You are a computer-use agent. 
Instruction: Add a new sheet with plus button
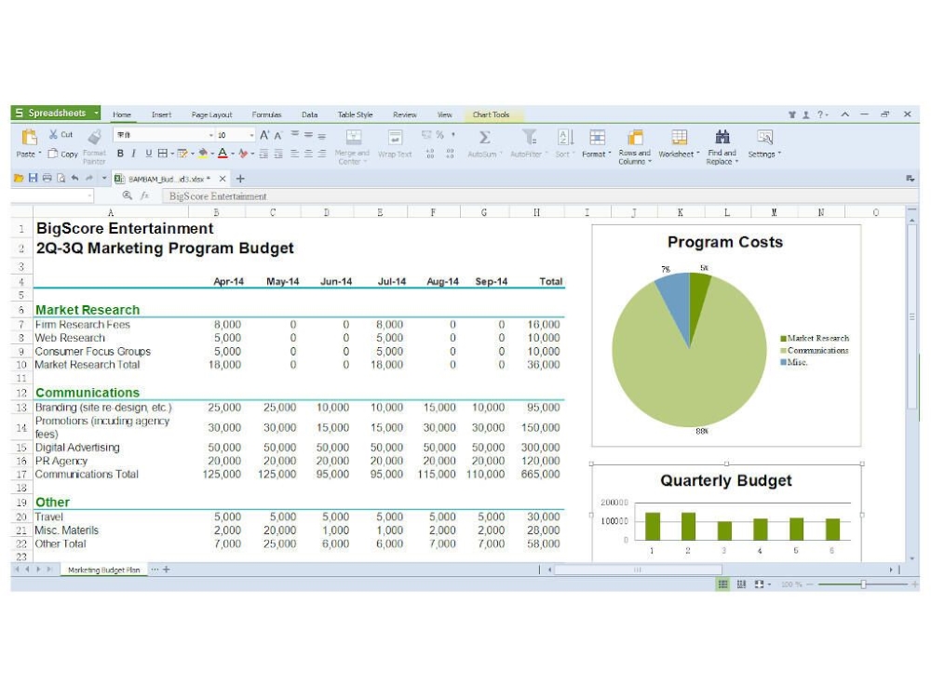(x=167, y=569)
